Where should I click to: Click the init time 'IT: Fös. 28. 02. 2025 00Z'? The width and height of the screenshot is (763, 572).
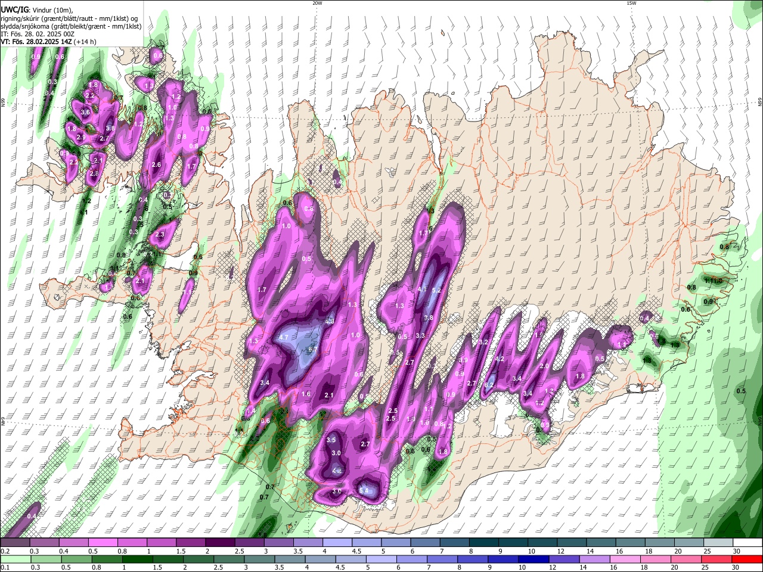pos(38,34)
